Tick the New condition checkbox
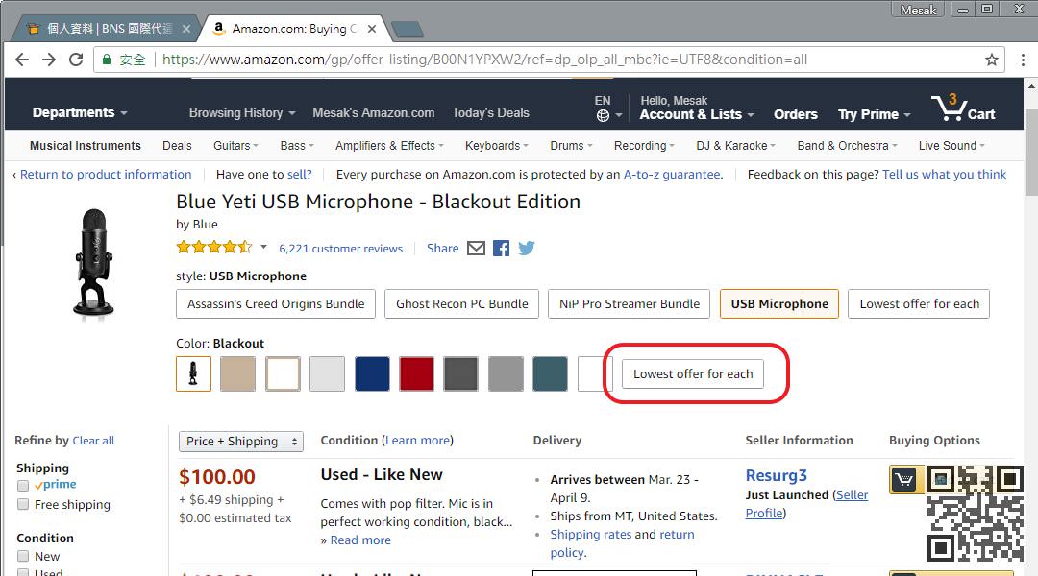This screenshot has width=1038, height=576. click(x=23, y=556)
